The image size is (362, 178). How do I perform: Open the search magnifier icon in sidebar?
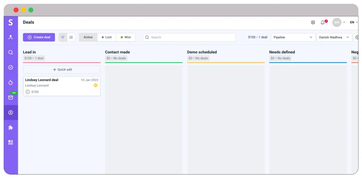(x=11, y=53)
